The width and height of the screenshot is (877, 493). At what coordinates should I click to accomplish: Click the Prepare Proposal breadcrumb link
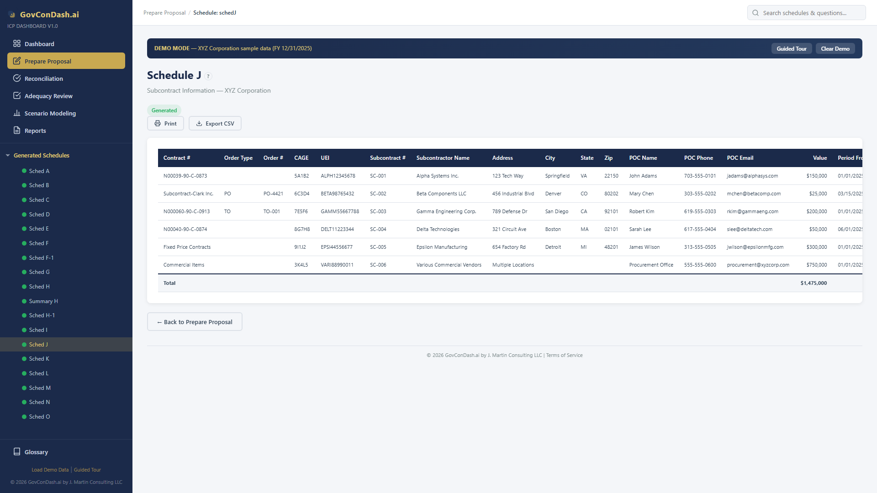pos(164,12)
